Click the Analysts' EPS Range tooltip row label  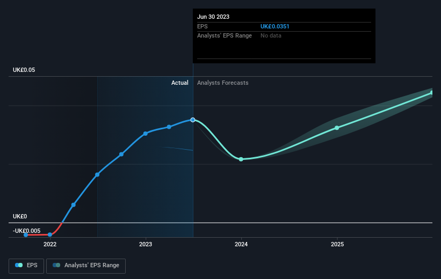(225, 36)
